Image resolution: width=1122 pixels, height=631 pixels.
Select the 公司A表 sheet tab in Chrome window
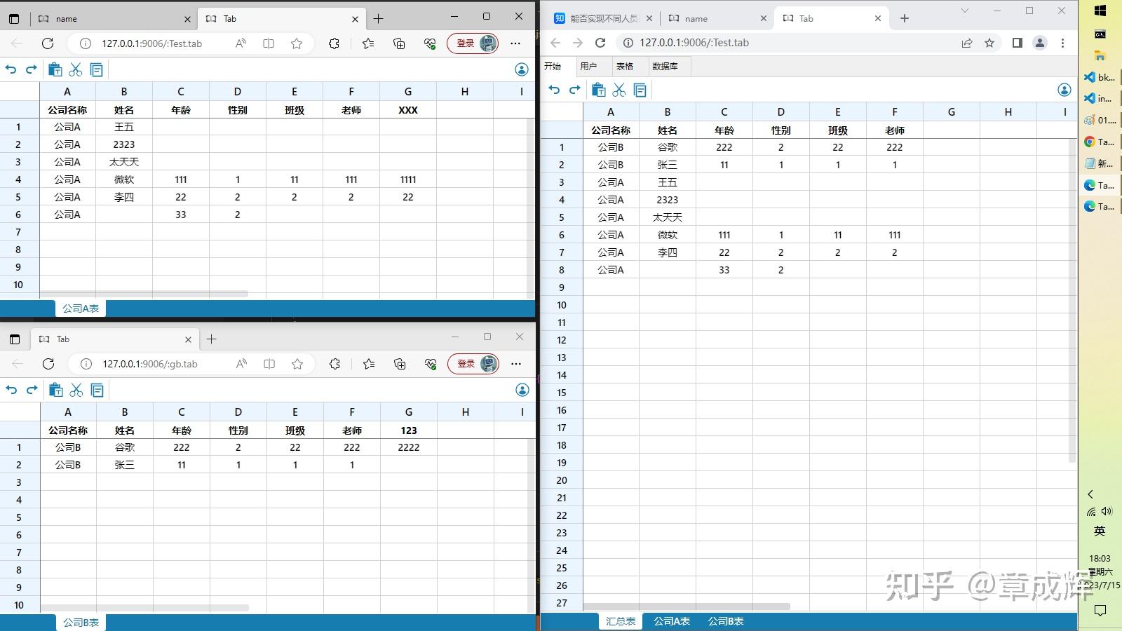pyautogui.click(x=672, y=621)
